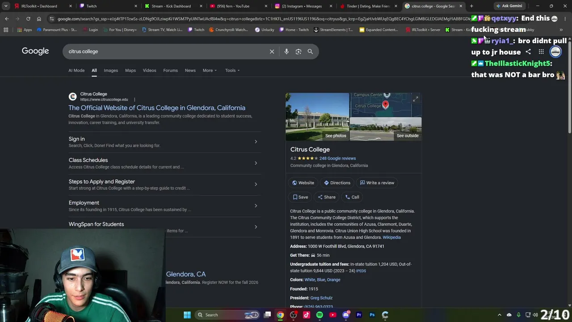Open Search by image (Lens) icon
The width and height of the screenshot is (572, 322).
click(x=299, y=51)
